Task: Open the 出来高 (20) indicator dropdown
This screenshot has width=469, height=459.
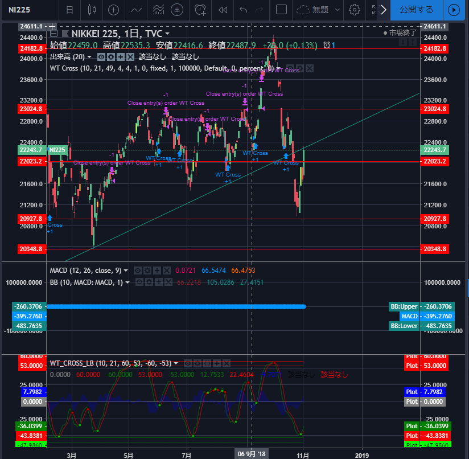Action: tap(89, 57)
